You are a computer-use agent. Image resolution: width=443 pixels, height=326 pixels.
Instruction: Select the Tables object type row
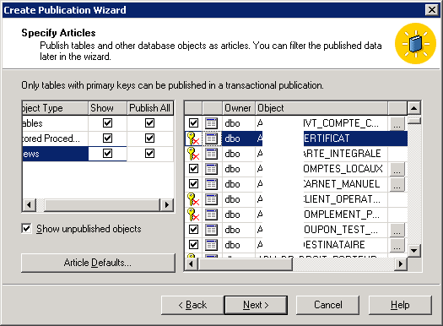[56, 123]
